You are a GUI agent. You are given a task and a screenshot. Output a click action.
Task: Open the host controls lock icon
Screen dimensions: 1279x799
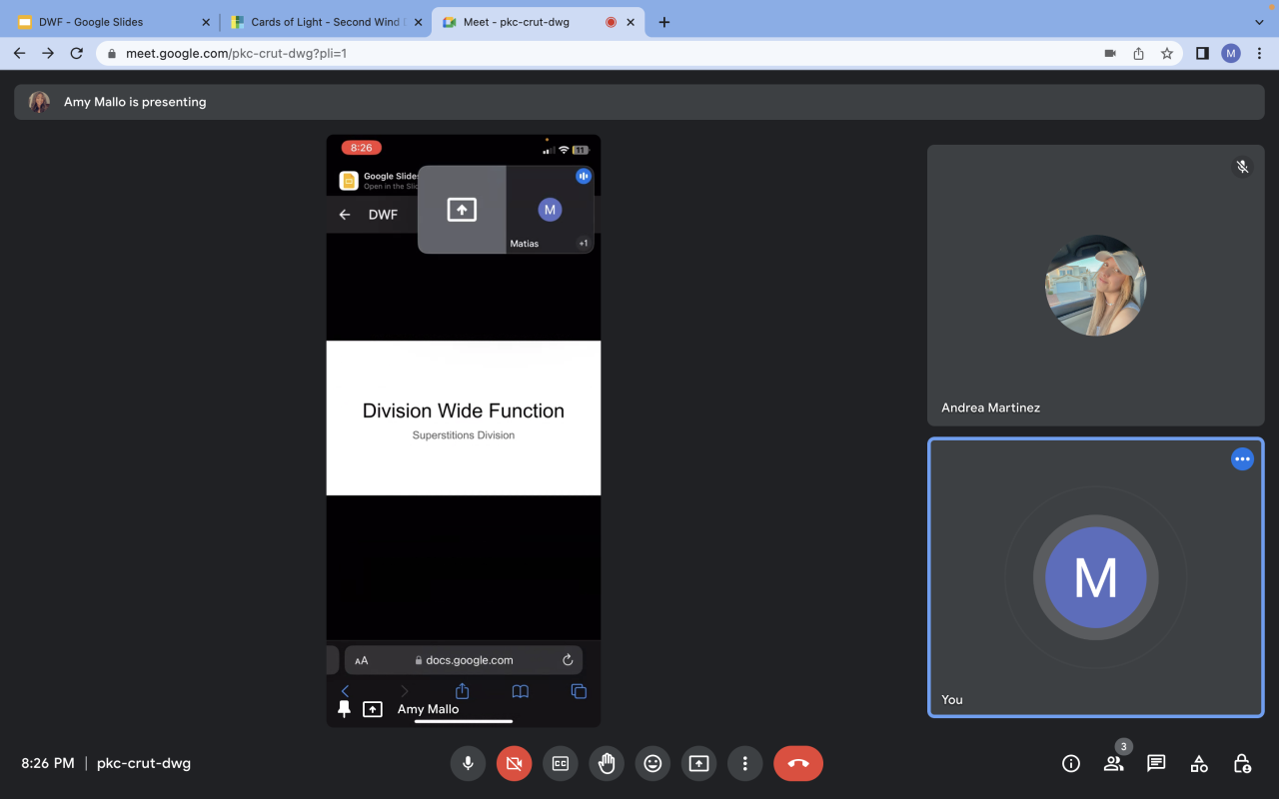[1242, 764]
